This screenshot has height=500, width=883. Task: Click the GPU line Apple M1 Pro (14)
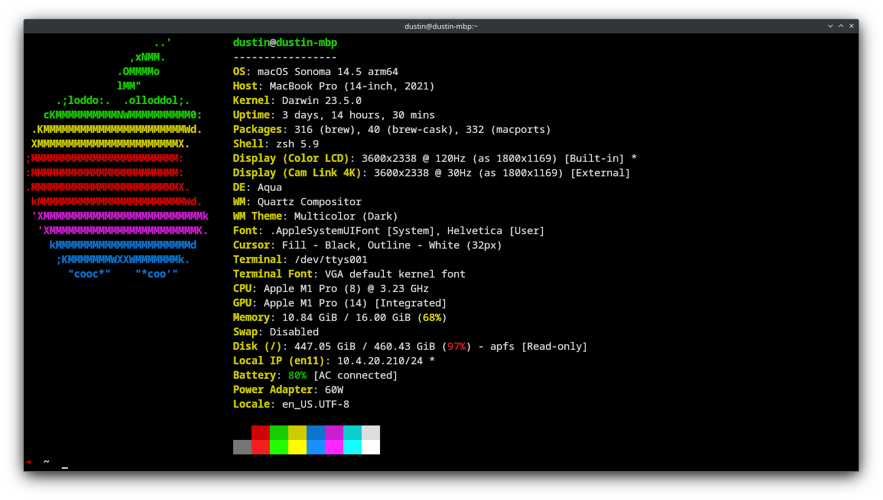click(340, 303)
